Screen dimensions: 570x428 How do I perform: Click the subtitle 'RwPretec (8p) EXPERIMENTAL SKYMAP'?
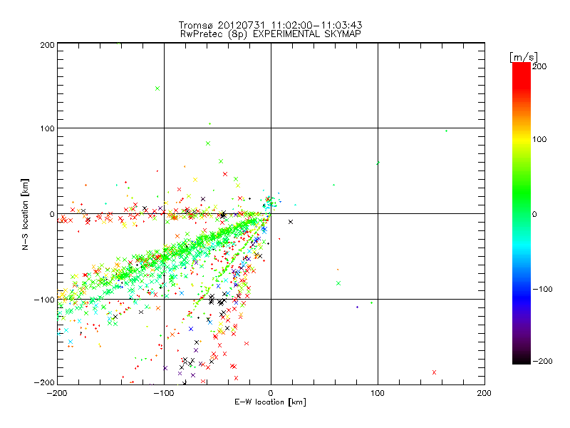click(x=271, y=34)
